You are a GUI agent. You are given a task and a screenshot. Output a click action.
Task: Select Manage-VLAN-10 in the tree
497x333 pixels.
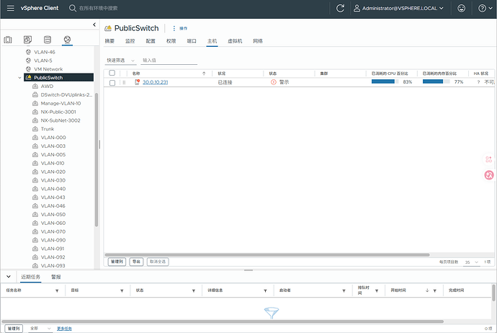pos(61,103)
